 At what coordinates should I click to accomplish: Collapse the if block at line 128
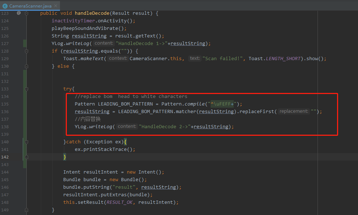pos(26,51)
